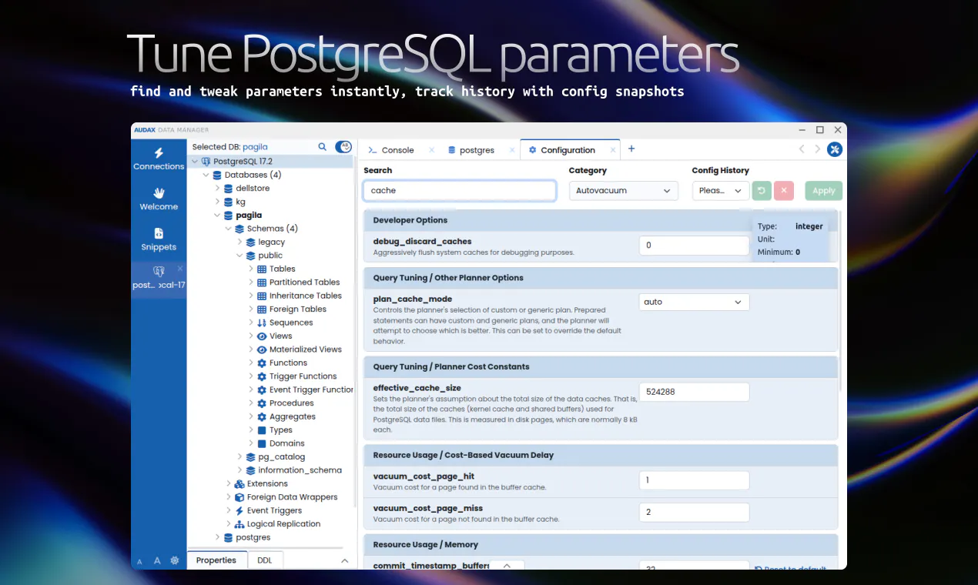Expand the Tables node under public
The width and height of the screenshot is (978, 585).
pos(251,269)
